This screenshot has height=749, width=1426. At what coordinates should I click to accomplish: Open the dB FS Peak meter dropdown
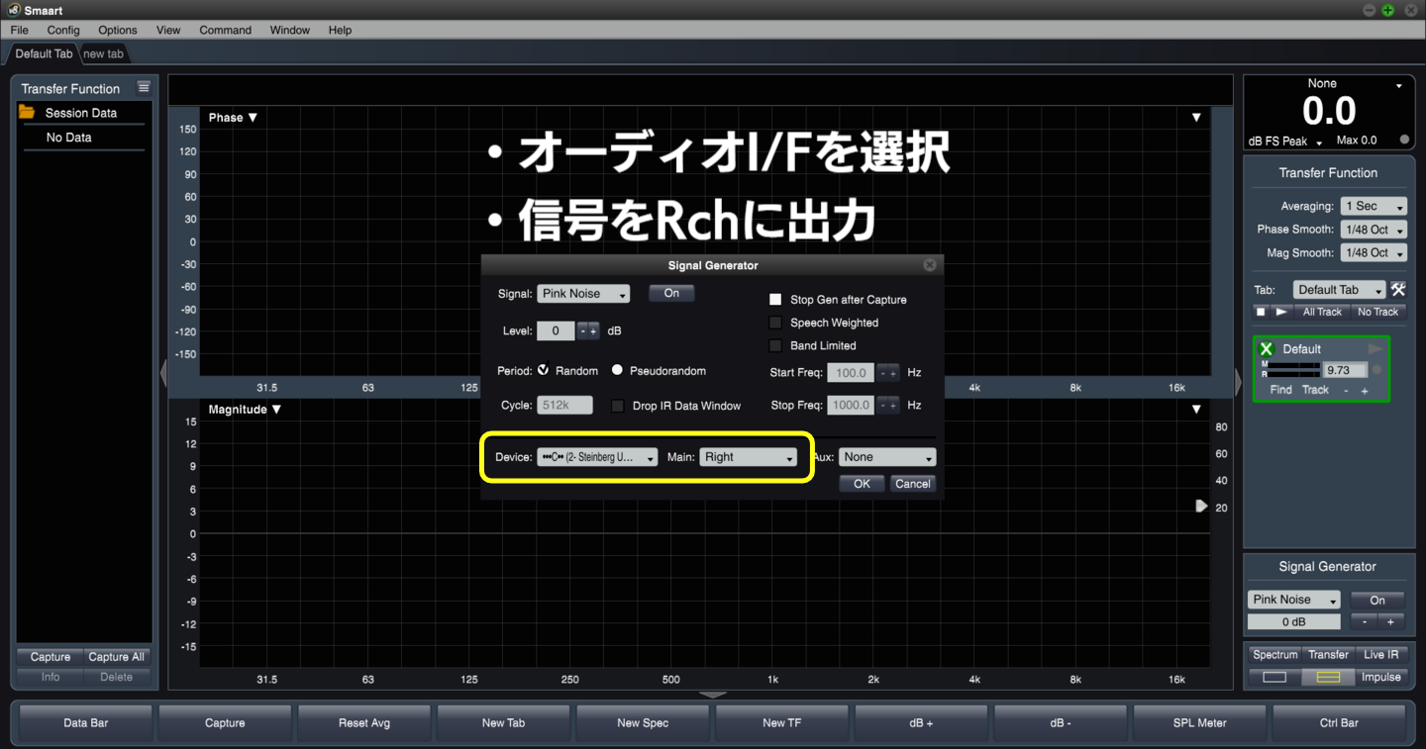point(1285,140)
